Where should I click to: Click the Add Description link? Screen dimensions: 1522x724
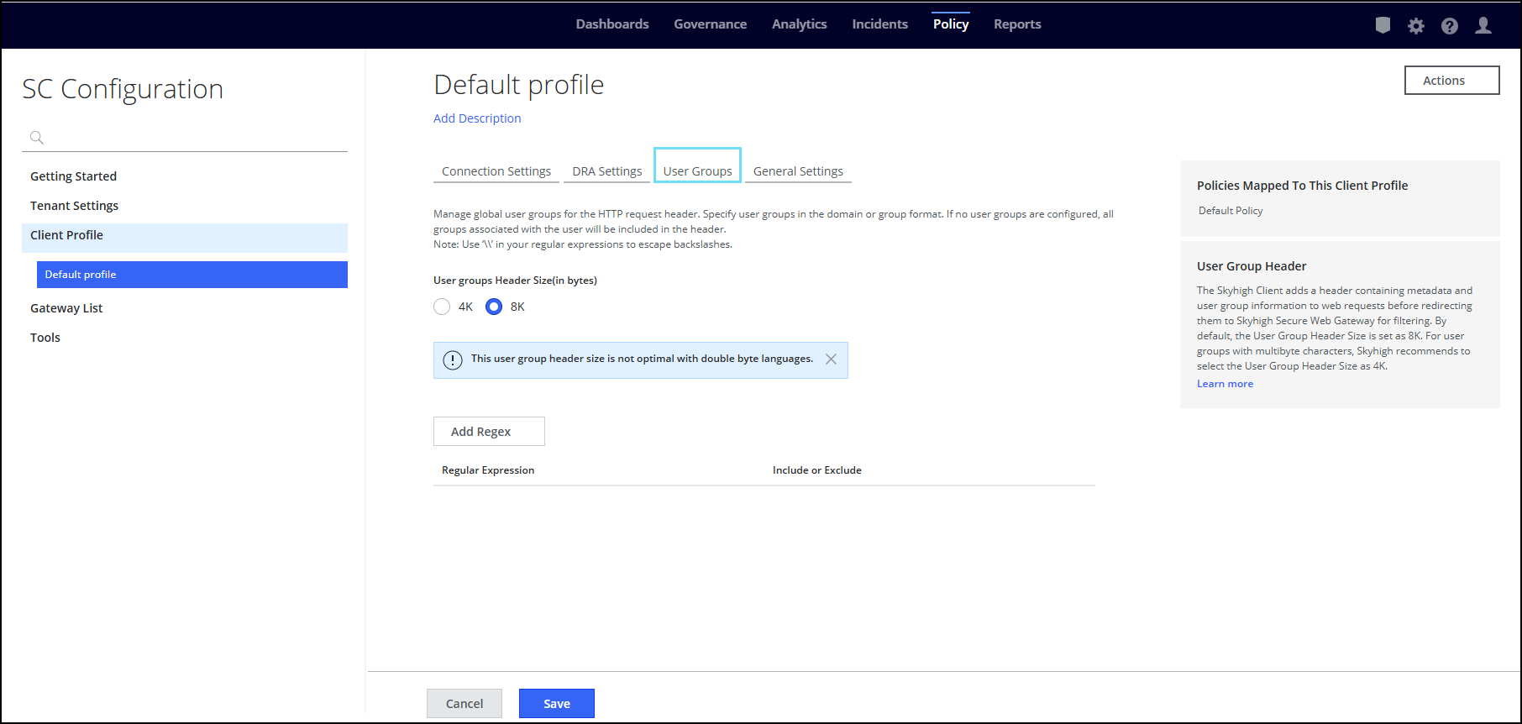pyautogui.click(x=477, y=118)
